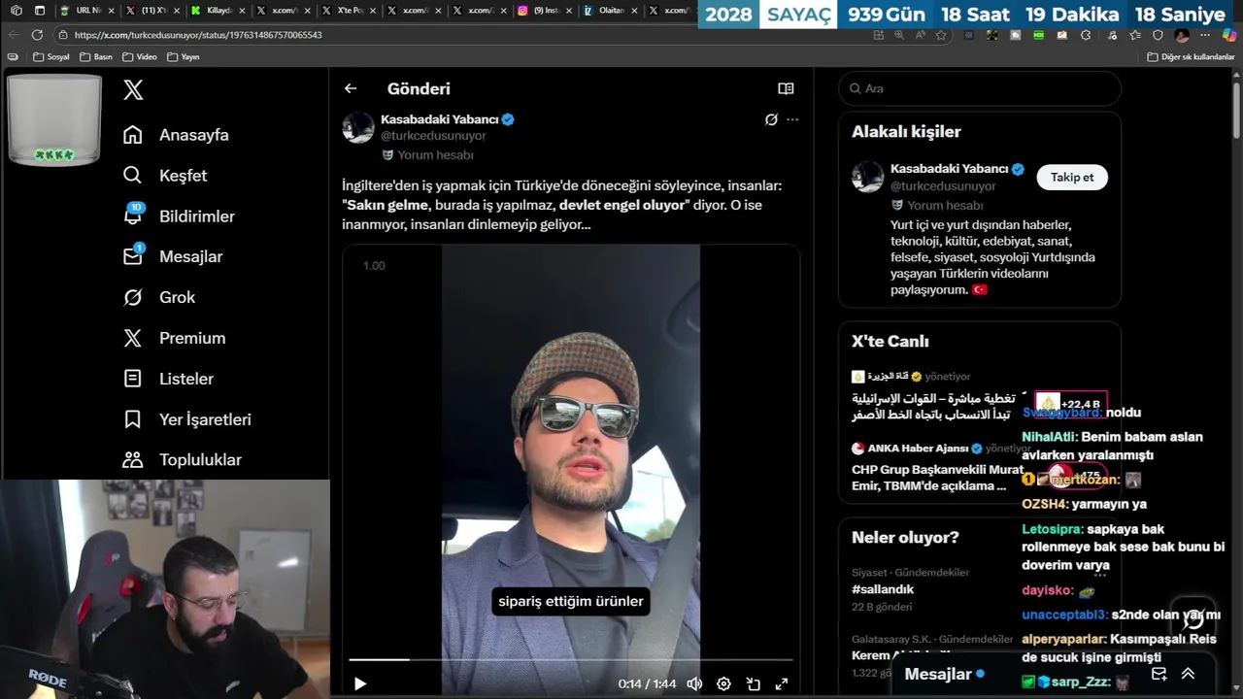Open Kasabadaki Yabancı post author avatar

[x=358, y=127]
